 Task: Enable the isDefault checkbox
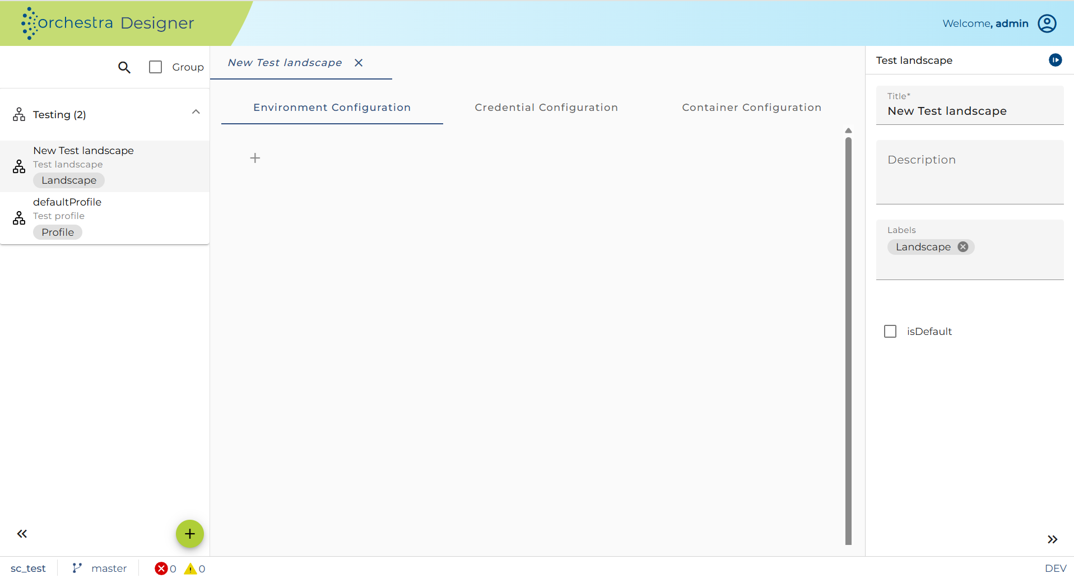point(890,332)
